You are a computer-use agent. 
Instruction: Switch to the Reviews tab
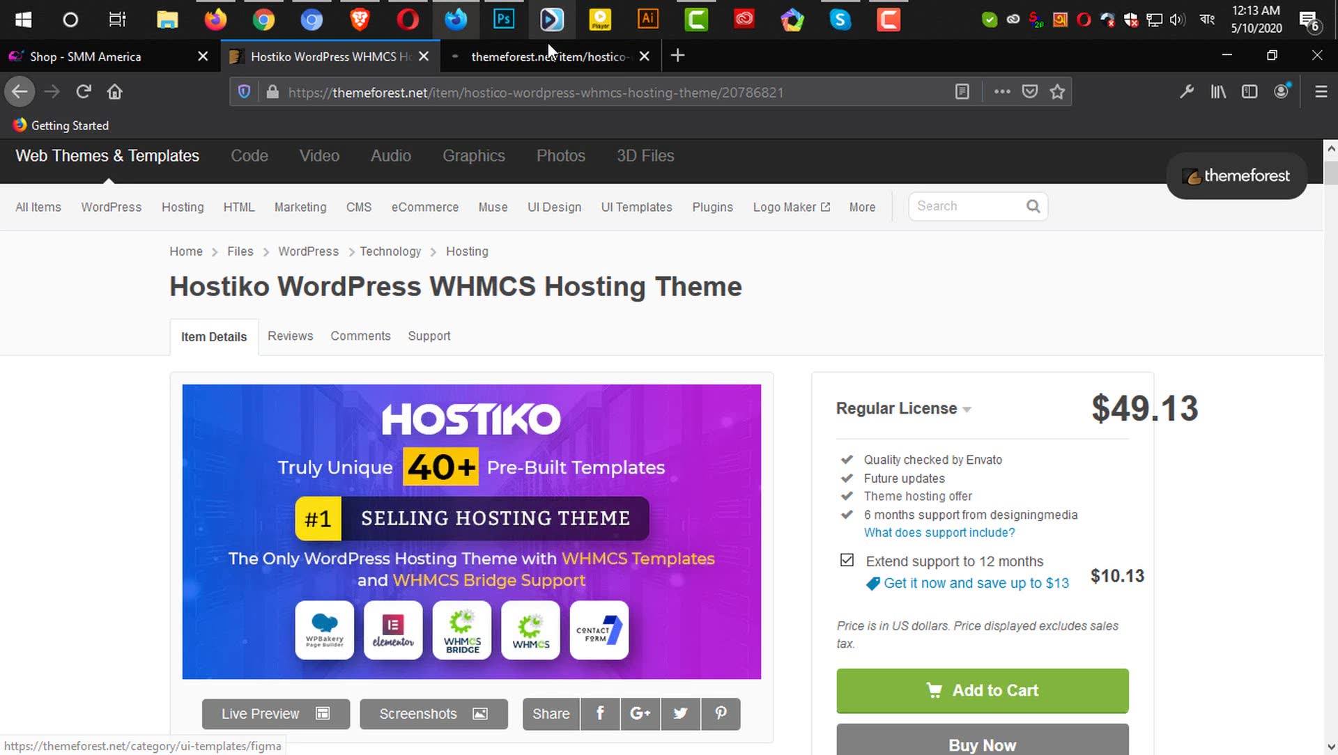point(290,336)
